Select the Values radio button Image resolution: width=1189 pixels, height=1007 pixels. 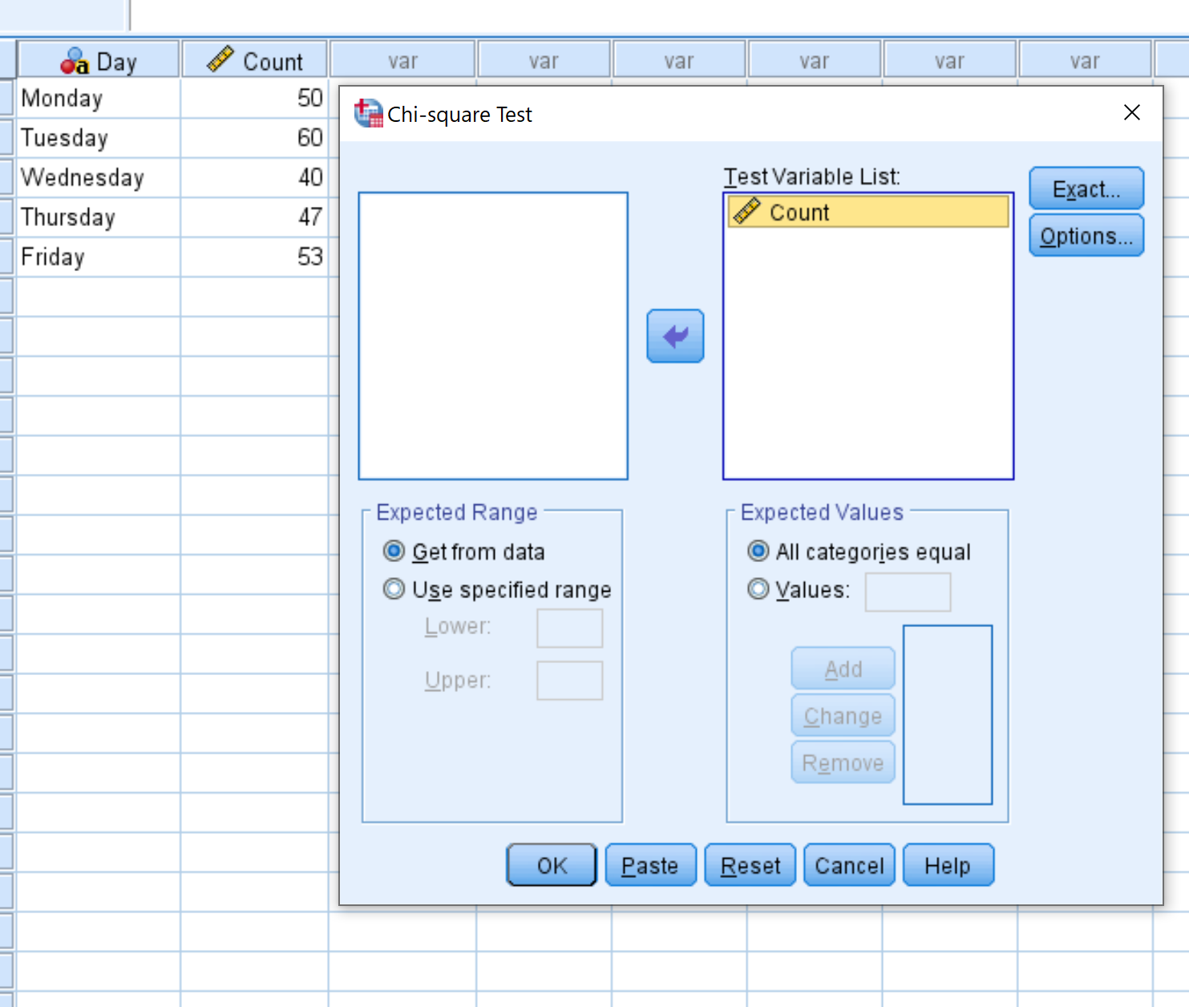tap(758, 589)
